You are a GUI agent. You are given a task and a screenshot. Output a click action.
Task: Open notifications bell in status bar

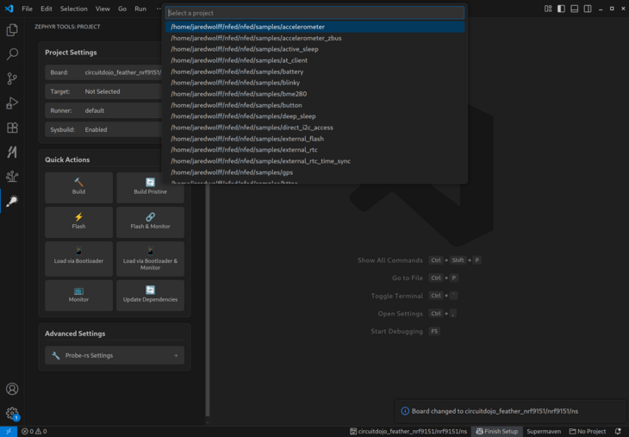click(x=618, y=431)
